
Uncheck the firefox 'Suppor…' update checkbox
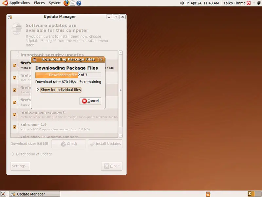click(14, 102)
